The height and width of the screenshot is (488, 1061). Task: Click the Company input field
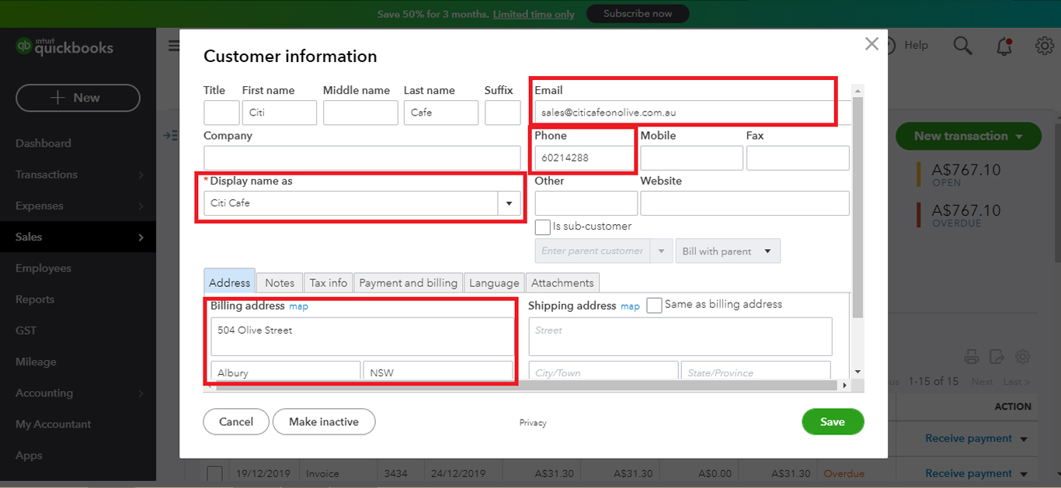(x=362, y=157)
